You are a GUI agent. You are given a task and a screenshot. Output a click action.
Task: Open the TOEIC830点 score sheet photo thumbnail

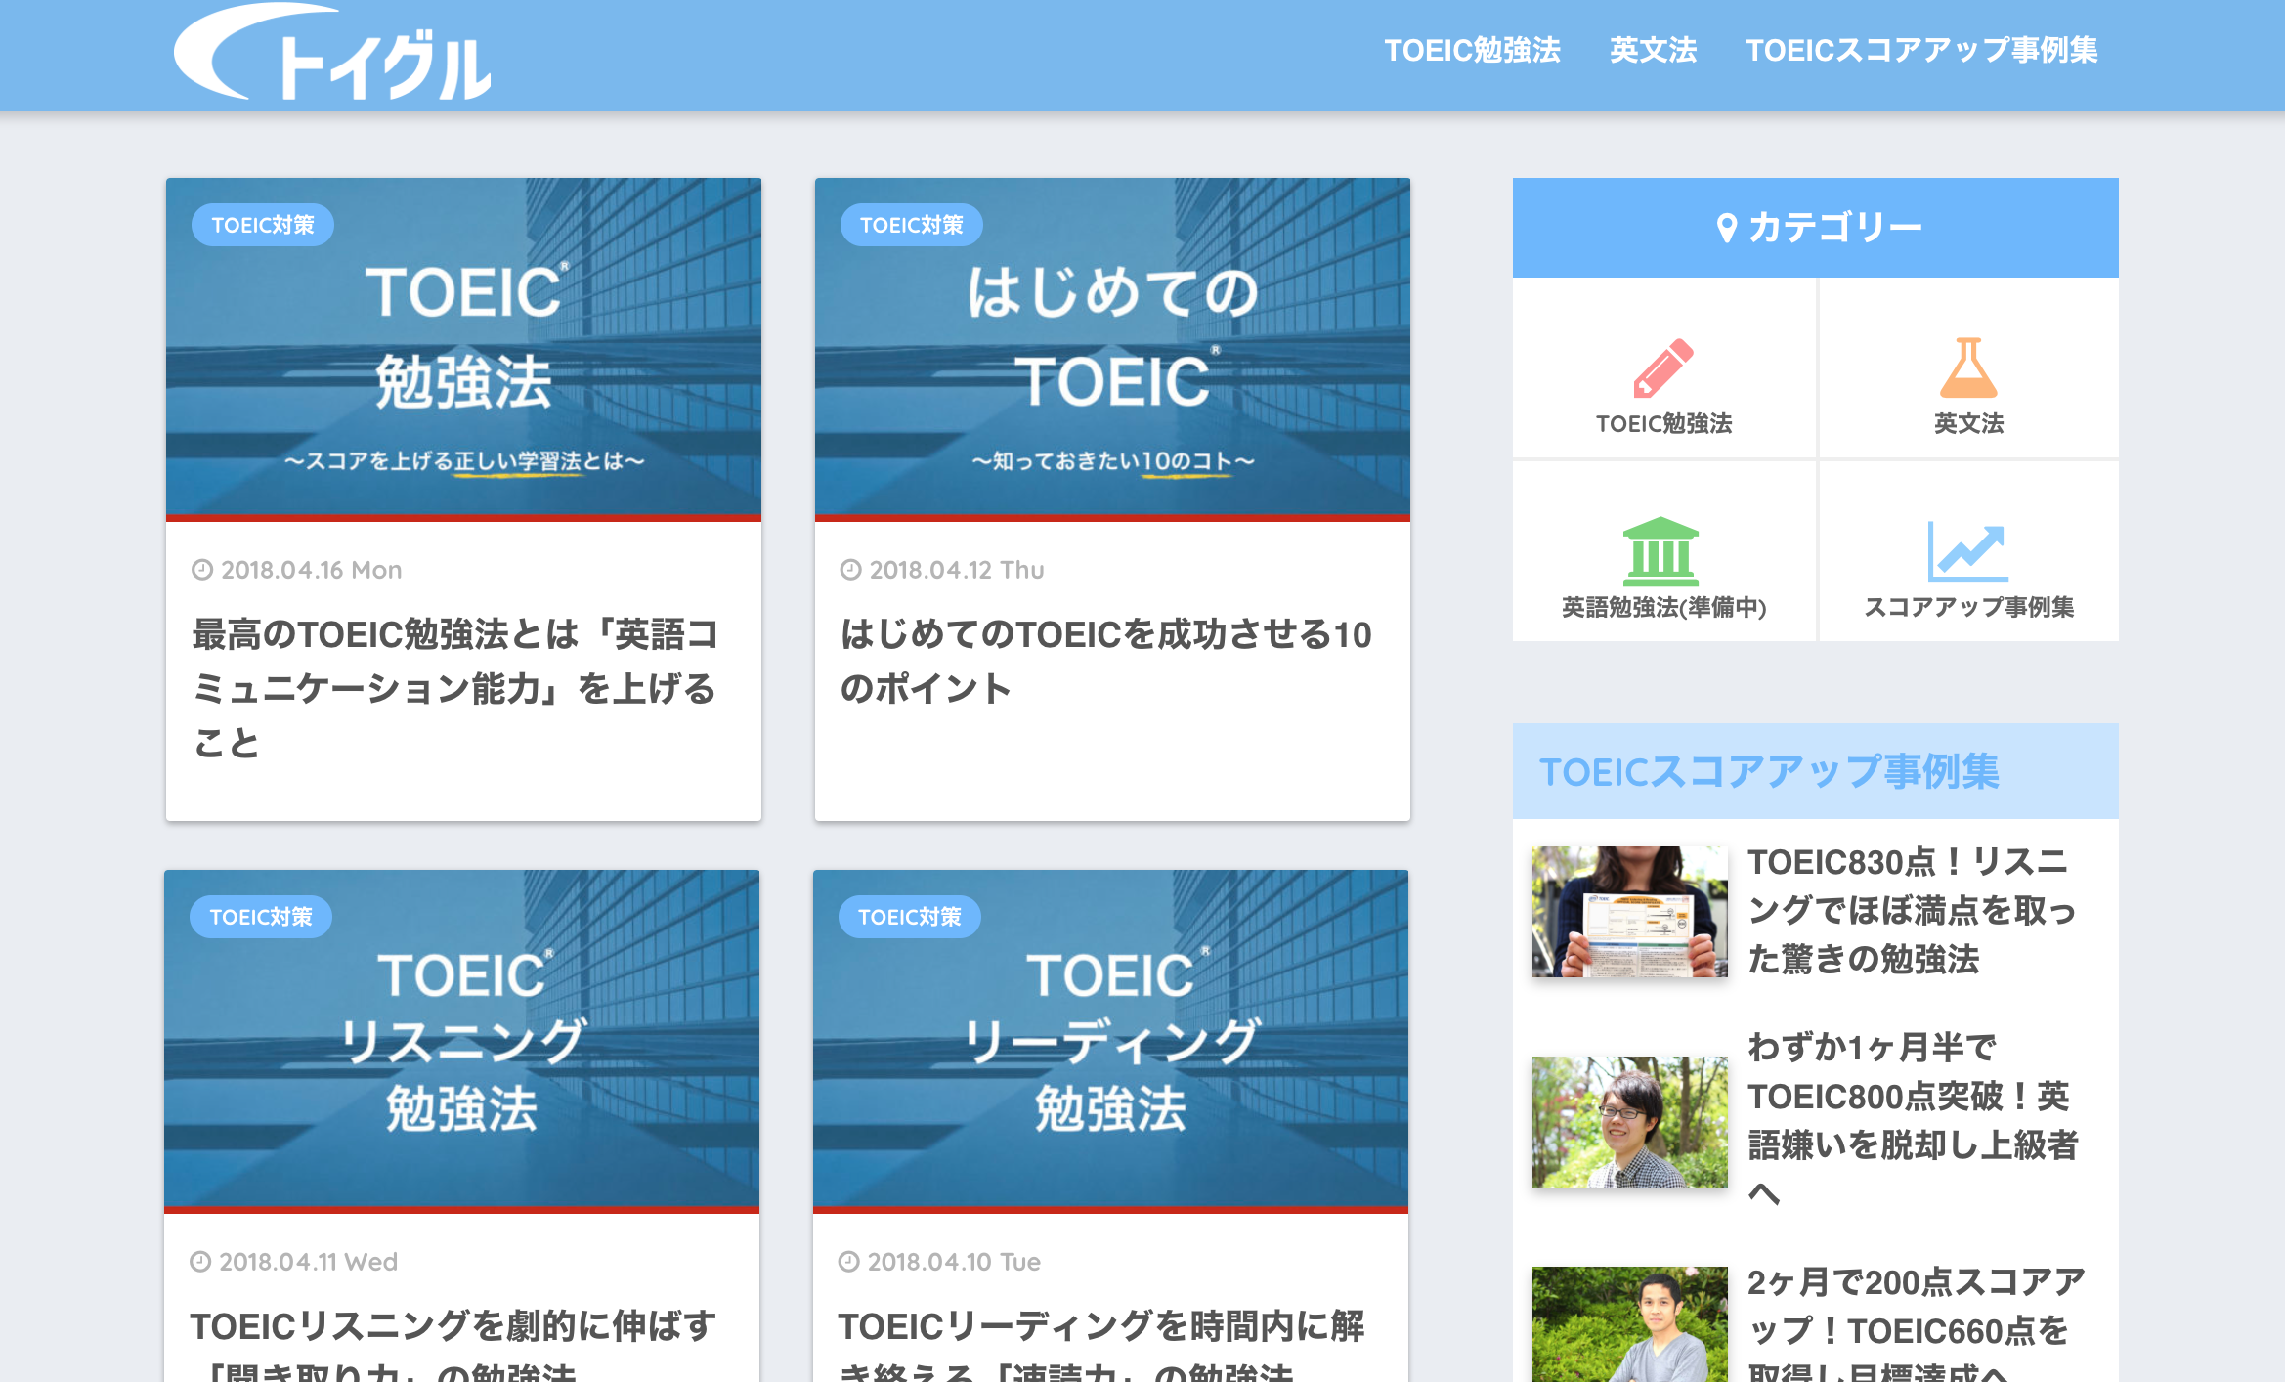pyautogui.click(x=1630, y=912)
